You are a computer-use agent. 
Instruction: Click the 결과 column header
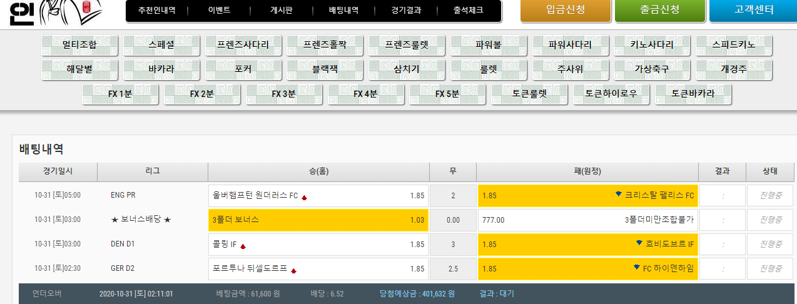tap(722, 171)
